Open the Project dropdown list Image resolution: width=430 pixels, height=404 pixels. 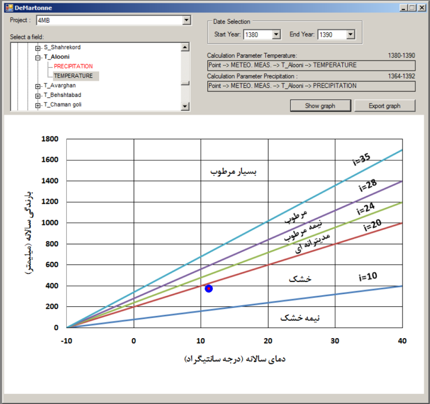(x=186, y=20)
